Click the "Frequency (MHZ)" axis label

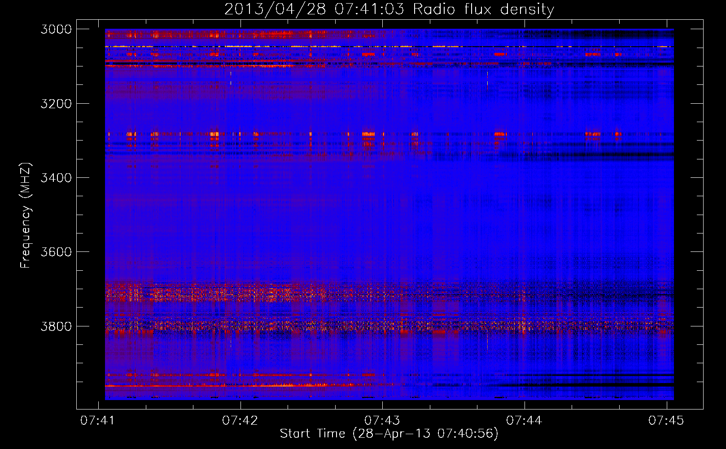point(26,216)
